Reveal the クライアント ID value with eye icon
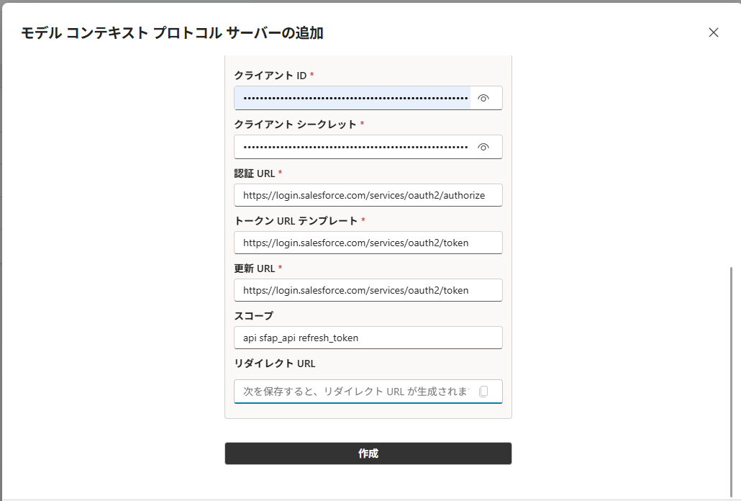Viewport: 741px width, 501px height. (x=483, y=99)
